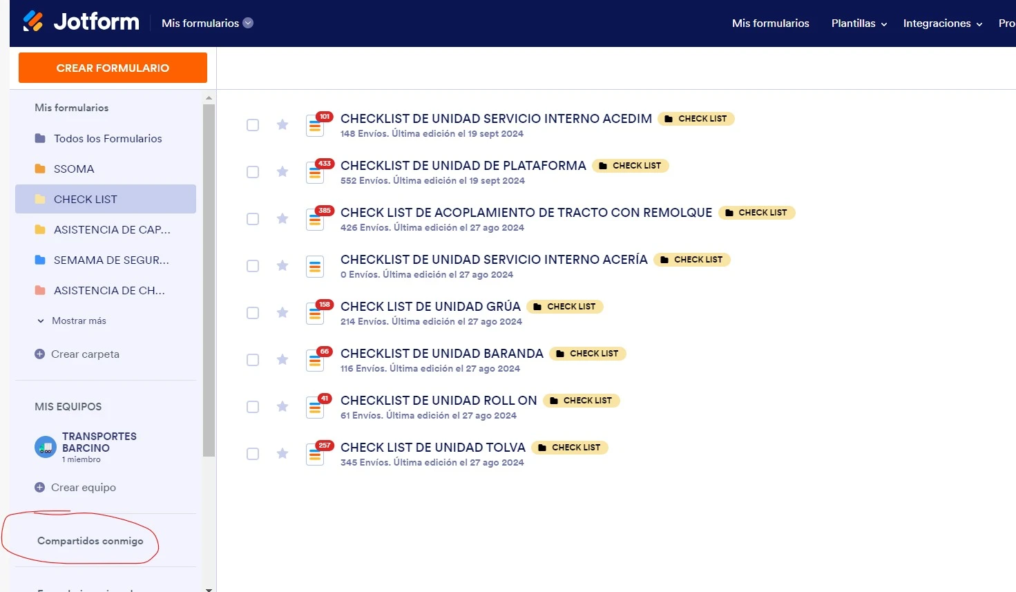Click the CREAR FORMULARIO button
Image resolution: width=1016 pixels, height=592 pixels.
coord(113,68)
